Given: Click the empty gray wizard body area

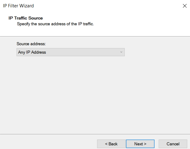Looking at the screenshot, I should pyautogui.click(x=95, y=94).
